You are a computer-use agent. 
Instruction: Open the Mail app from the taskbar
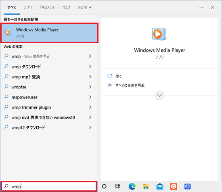(x=160, y=186)
